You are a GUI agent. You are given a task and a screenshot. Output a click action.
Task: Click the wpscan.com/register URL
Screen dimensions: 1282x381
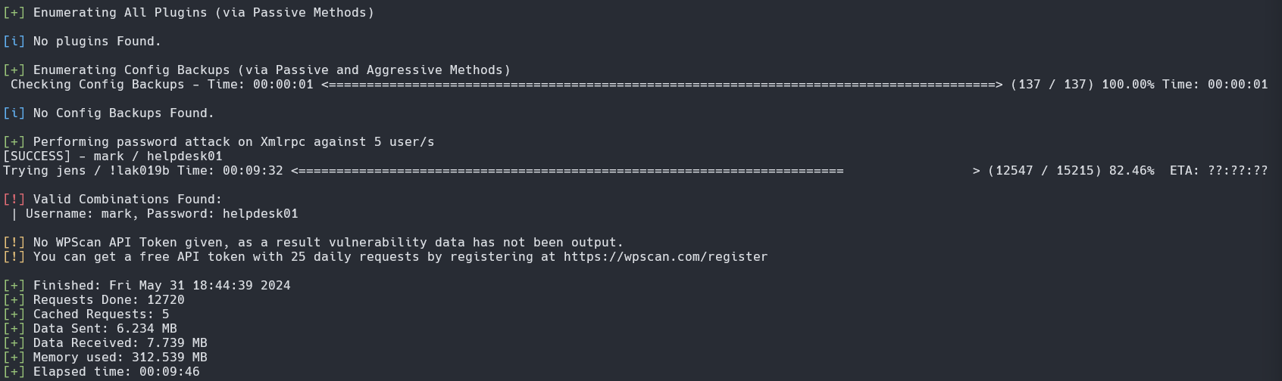665,257
